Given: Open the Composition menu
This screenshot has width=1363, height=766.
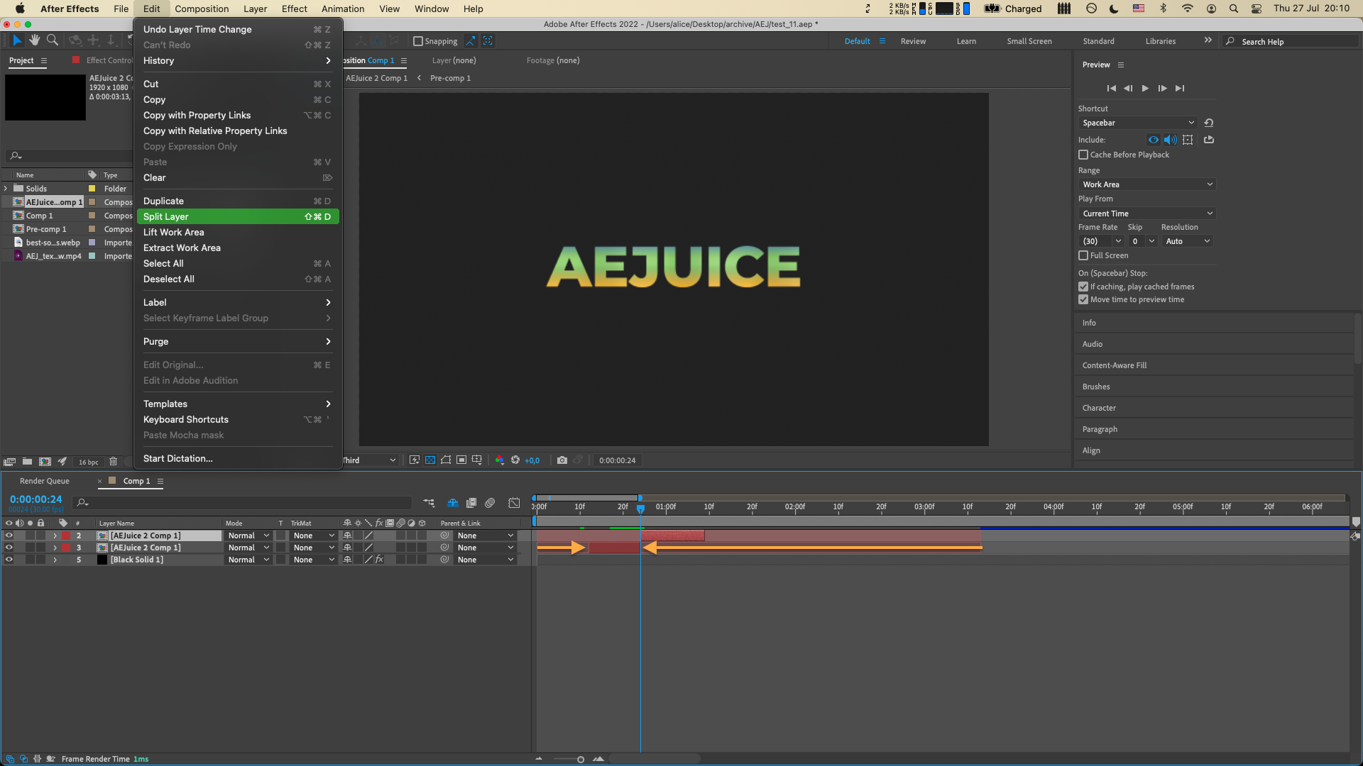Looking at the screenshot, I should [202, 9].
